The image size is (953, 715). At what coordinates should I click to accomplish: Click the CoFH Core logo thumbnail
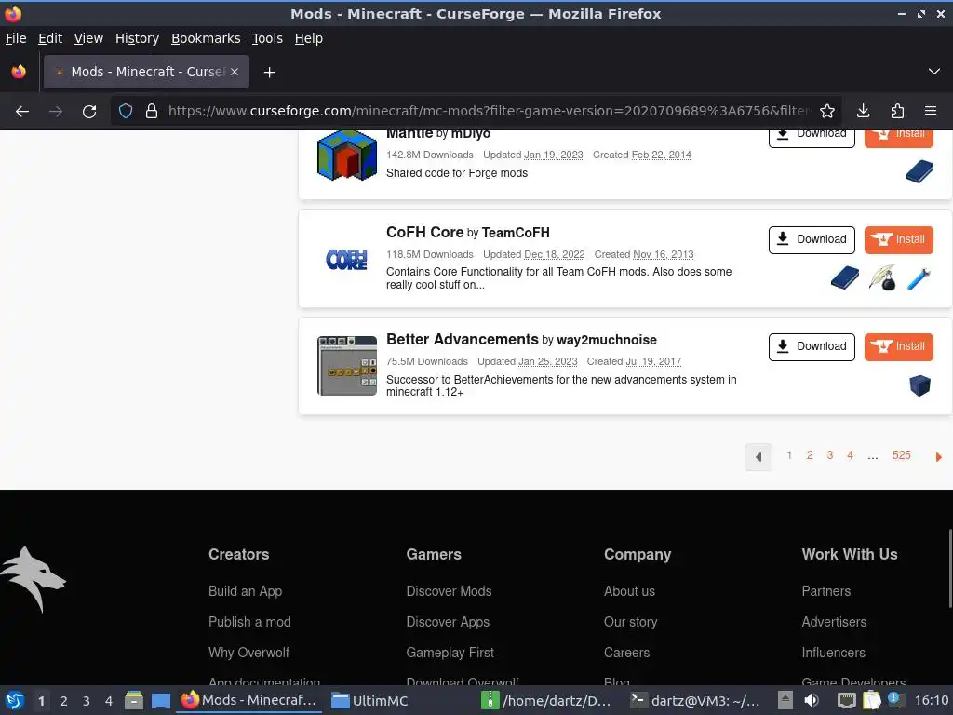346,260
